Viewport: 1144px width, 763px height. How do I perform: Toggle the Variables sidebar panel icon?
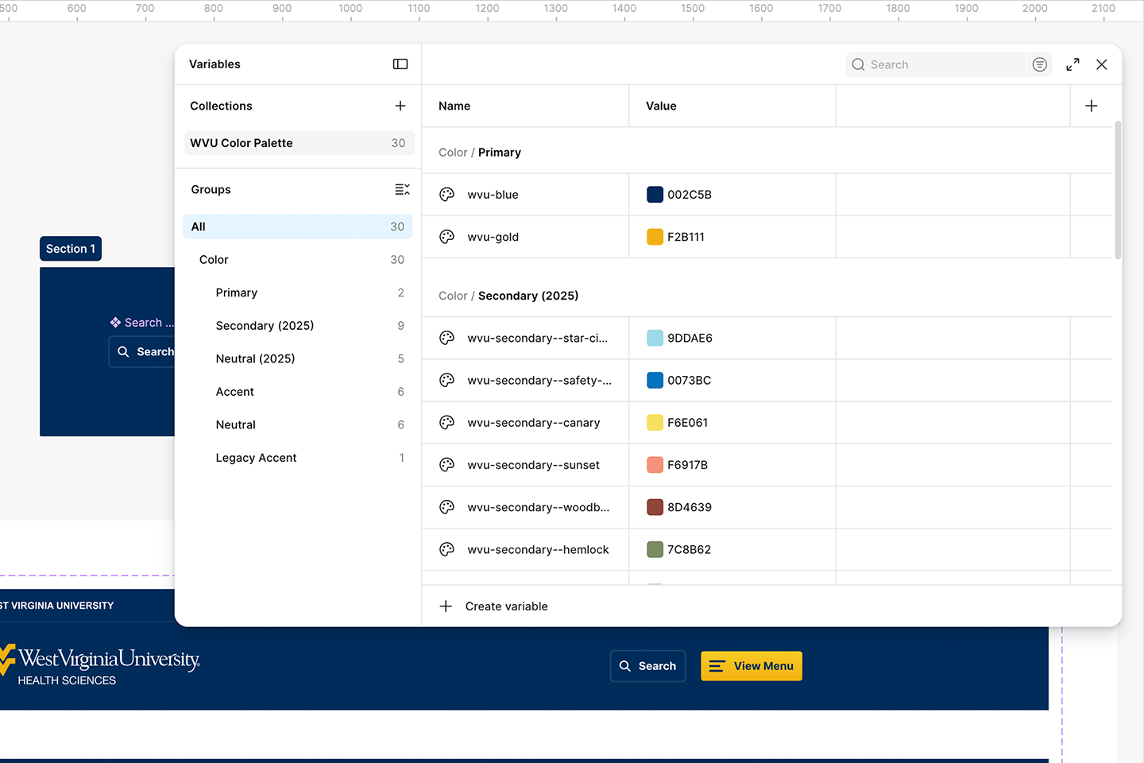(400, 64)
